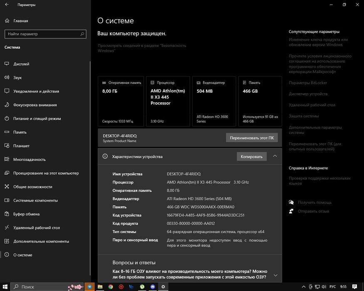This screenshot has width=364, height=291.
Task: Click the Копировать button
Action: pyautogui.click(x=252, y=156)
